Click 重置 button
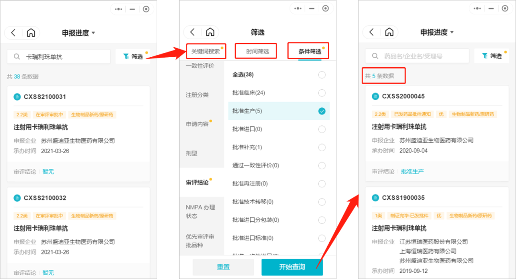Screen dimensions: 516x279 (x=223, y=267)
